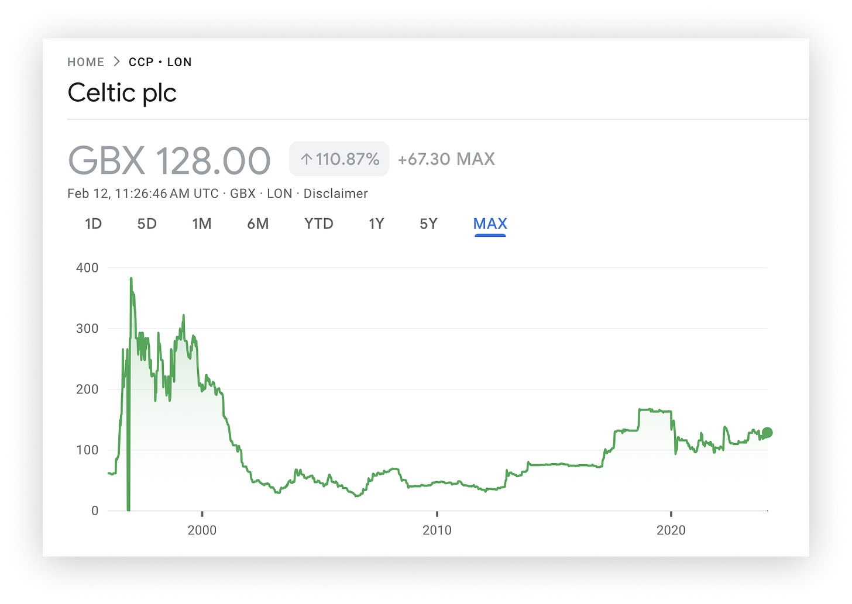Viewport: 852px width, 604px height.
Task: Click the MAX range tab
Action: coord(490,224)
